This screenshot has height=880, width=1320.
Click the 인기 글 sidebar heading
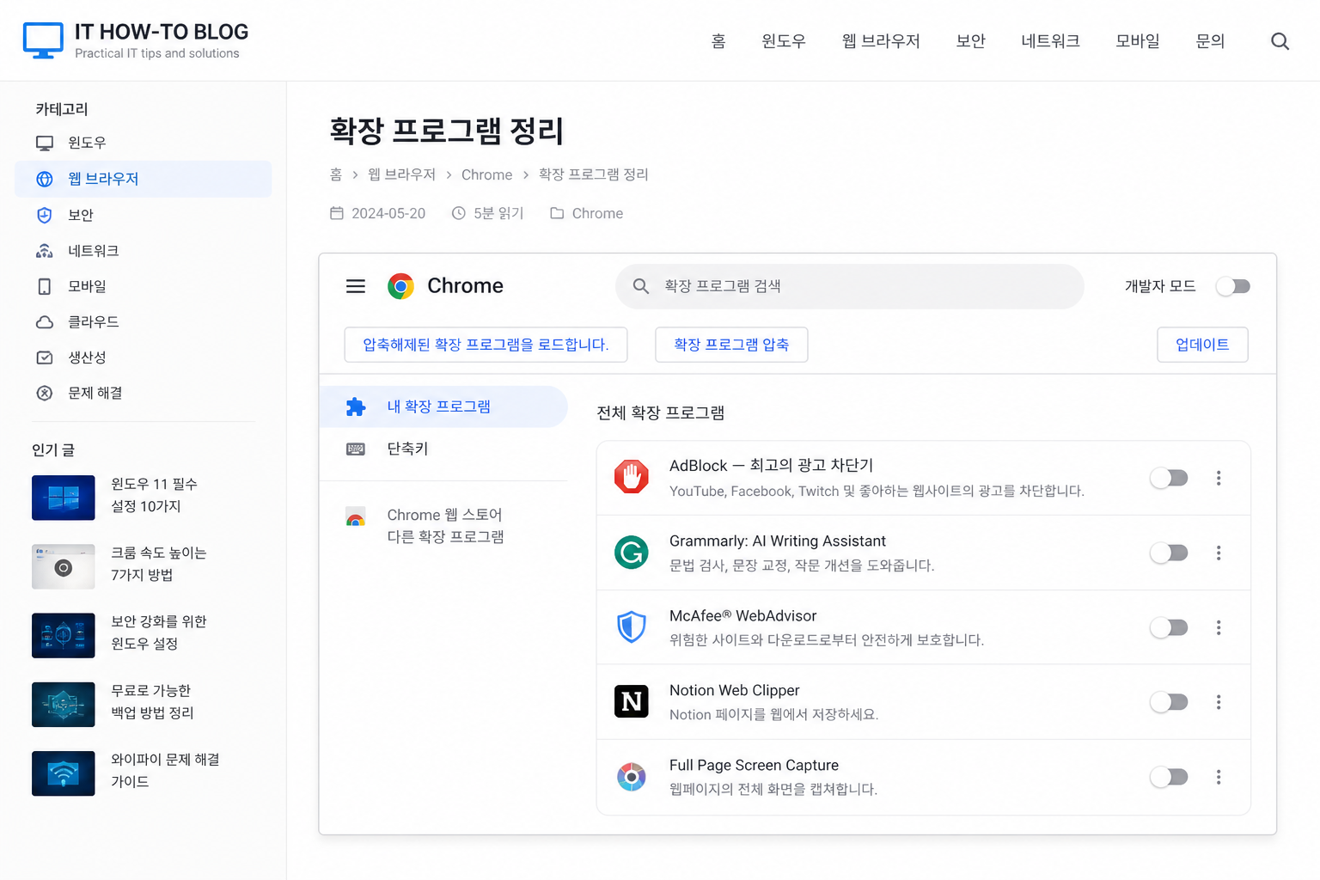(x=53, y=450)
